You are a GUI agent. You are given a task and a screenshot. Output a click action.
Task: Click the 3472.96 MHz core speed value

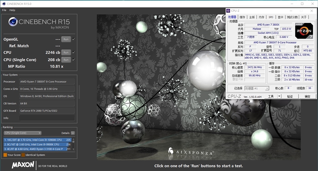(254, 67)
